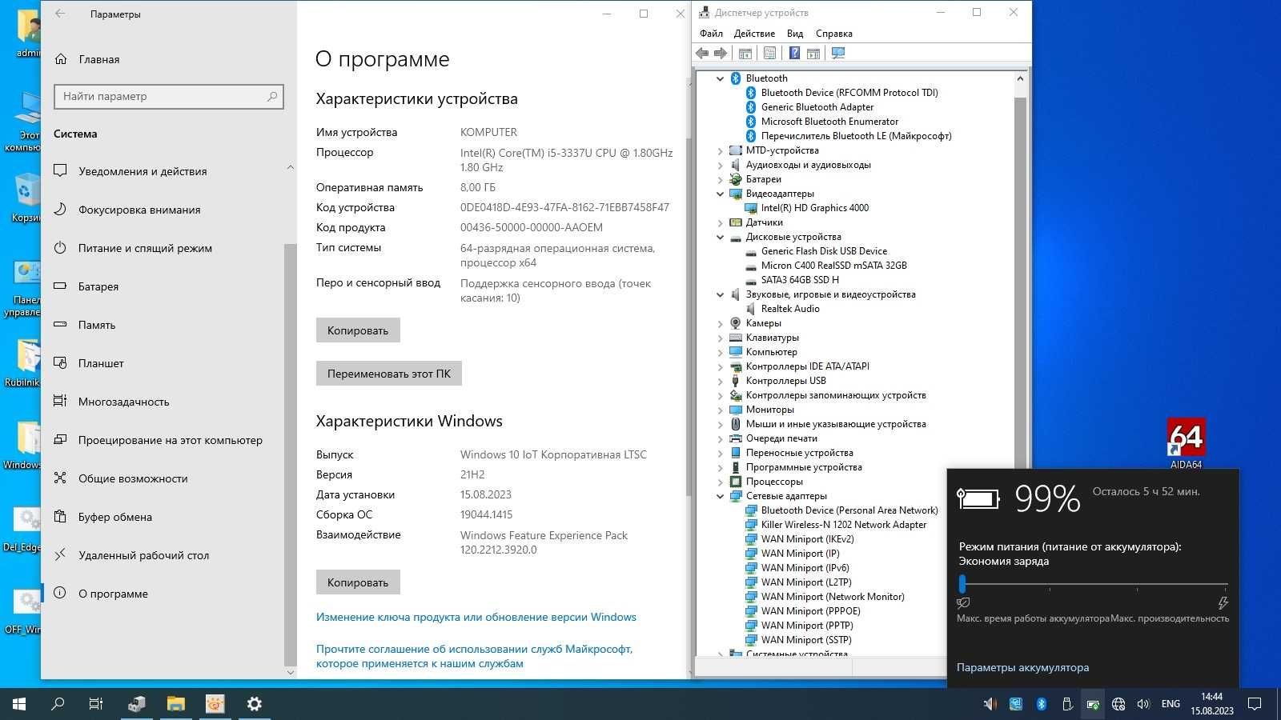Open the О программе sidebar item

tap(100, 594)
